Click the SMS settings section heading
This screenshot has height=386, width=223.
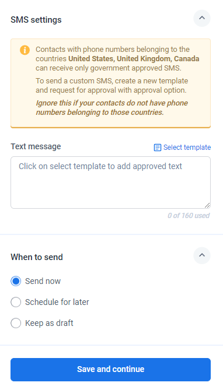coord(36,20)
